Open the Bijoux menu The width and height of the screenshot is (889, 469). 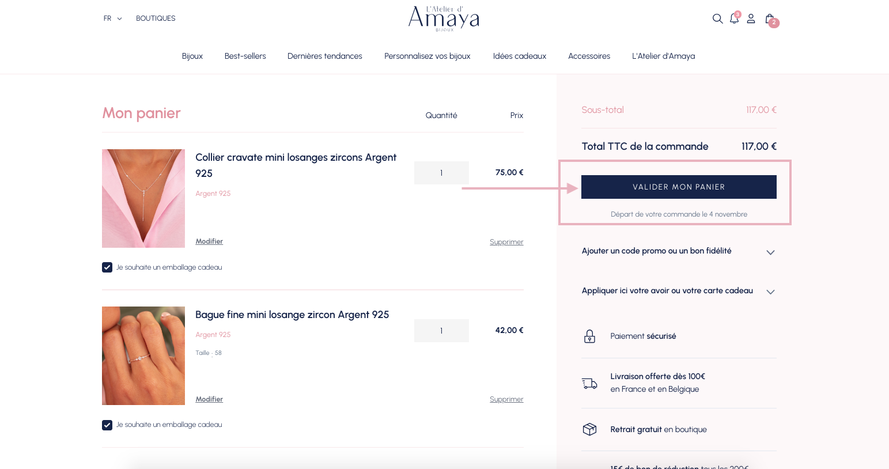192,56
